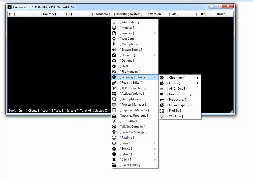Click the Microphone icon
Image resolution: width=253 pixels, height=182 pixels.
[114, 44]
